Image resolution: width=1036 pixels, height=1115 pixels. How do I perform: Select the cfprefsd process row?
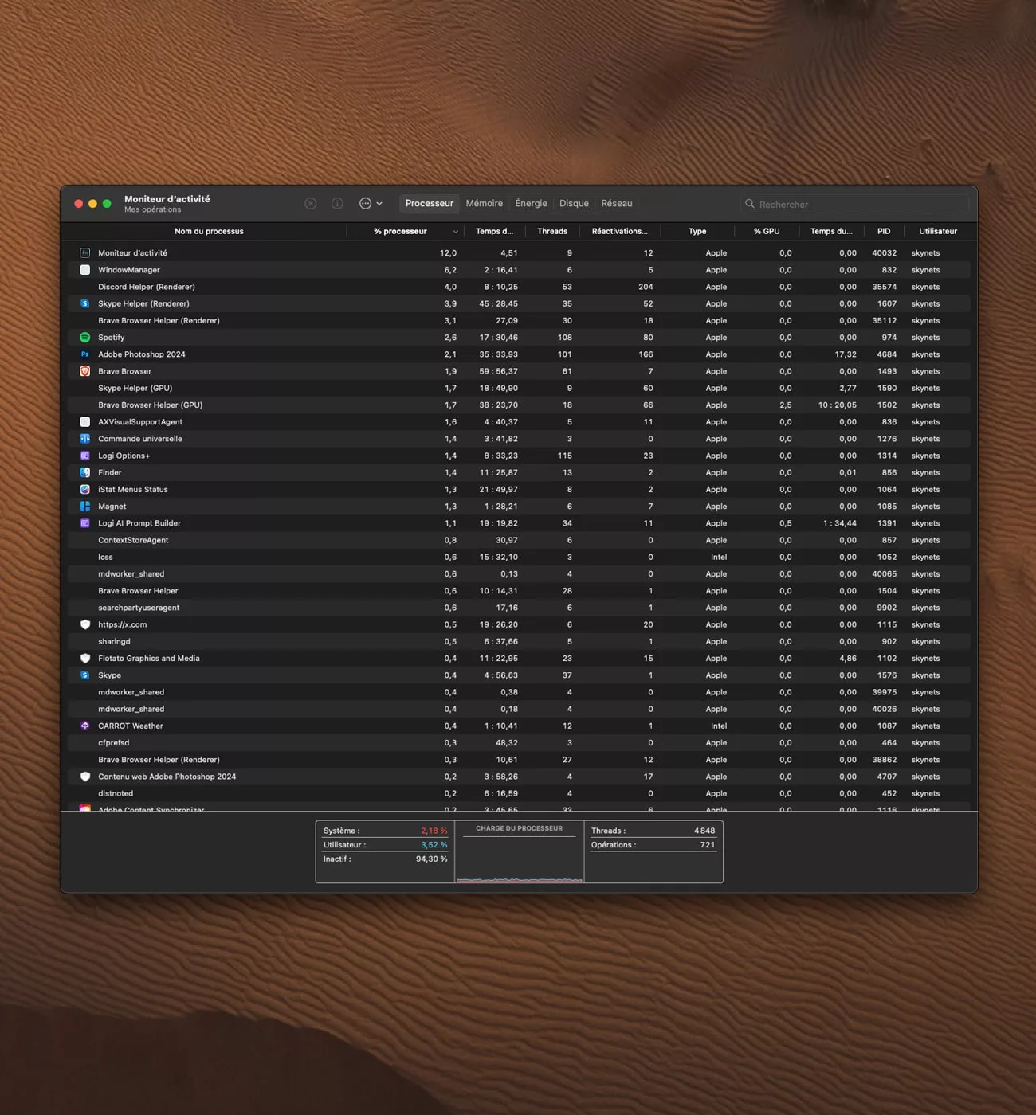click(x=519, y=743)
